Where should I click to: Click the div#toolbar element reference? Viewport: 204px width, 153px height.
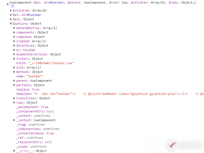[x=32, y=15]
